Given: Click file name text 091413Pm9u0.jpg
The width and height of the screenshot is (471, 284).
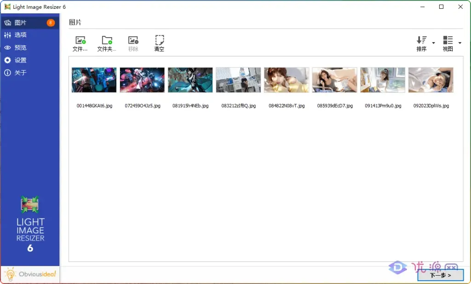Looking at the screenshot, I should tap(383, 106).
